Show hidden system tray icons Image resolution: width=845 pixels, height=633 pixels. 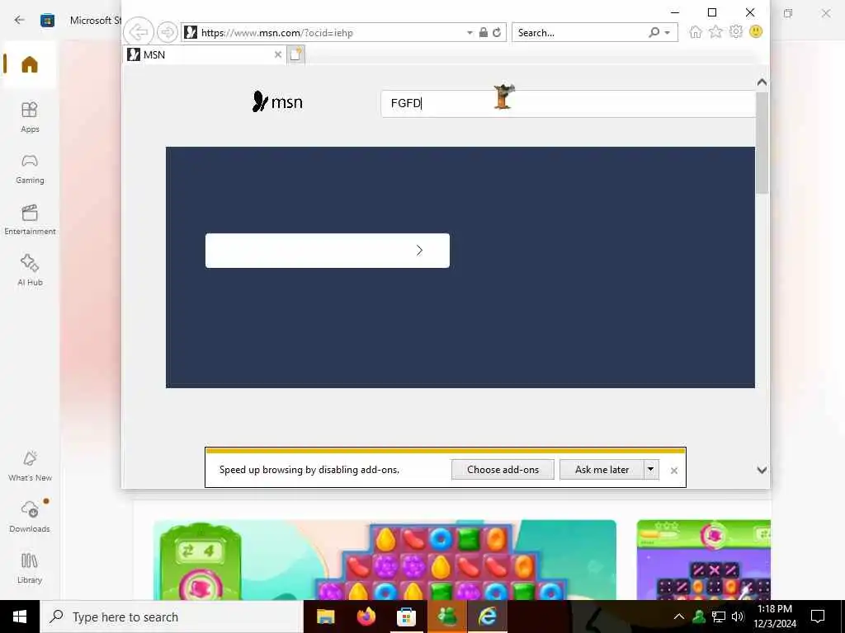point(679,617)
